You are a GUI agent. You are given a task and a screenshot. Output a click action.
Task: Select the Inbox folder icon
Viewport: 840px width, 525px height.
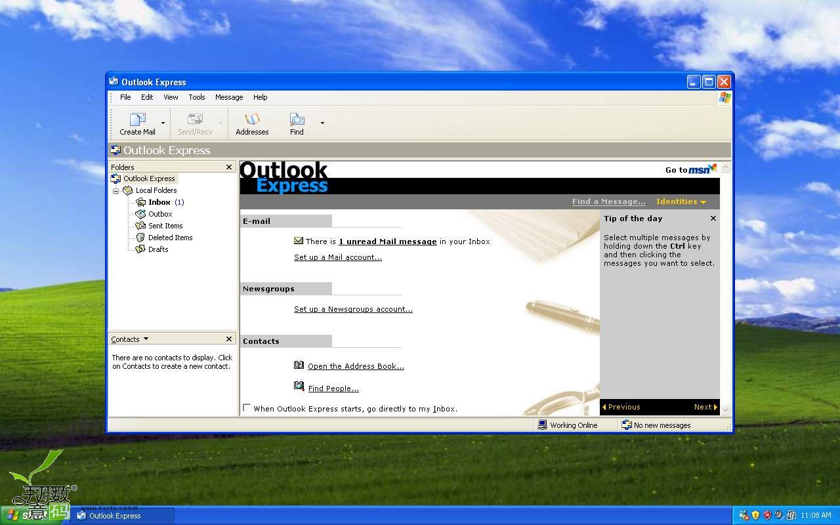pos(140,202)
